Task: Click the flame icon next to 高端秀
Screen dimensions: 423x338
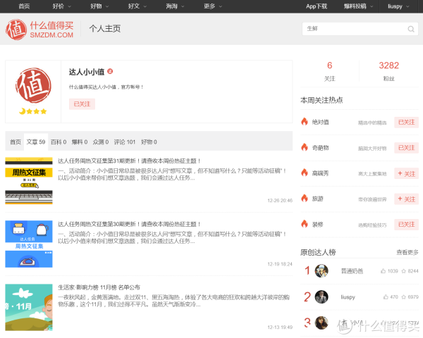Action: point(305,173)
